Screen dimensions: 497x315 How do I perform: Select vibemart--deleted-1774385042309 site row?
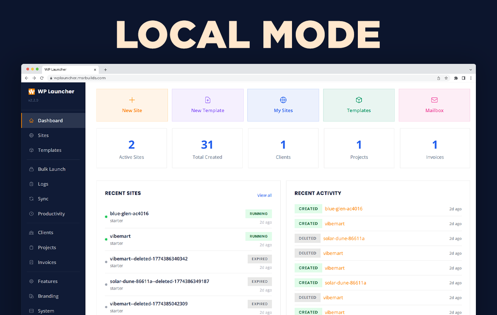coord(188,307)
